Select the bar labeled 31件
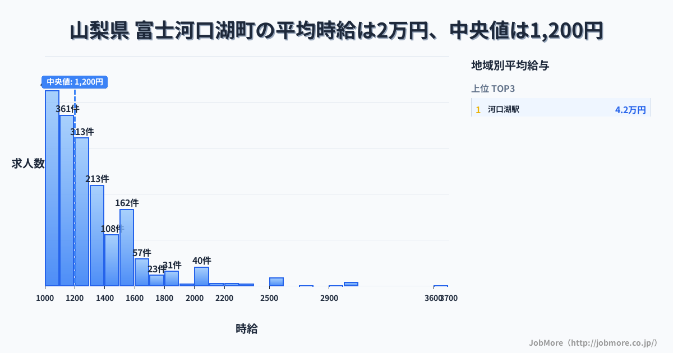The image size is (673, 353). (172, 278)
